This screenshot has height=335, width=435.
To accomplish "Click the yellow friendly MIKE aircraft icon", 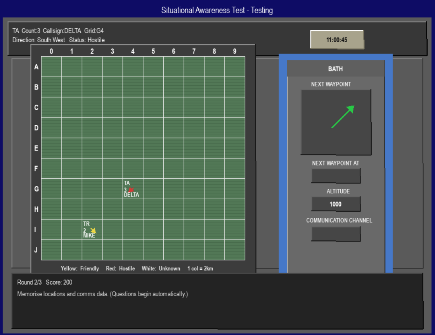I will click(x=93, y=231).
